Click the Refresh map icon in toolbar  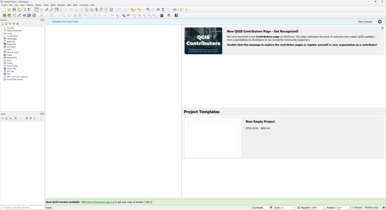click(x=111, y=9)
